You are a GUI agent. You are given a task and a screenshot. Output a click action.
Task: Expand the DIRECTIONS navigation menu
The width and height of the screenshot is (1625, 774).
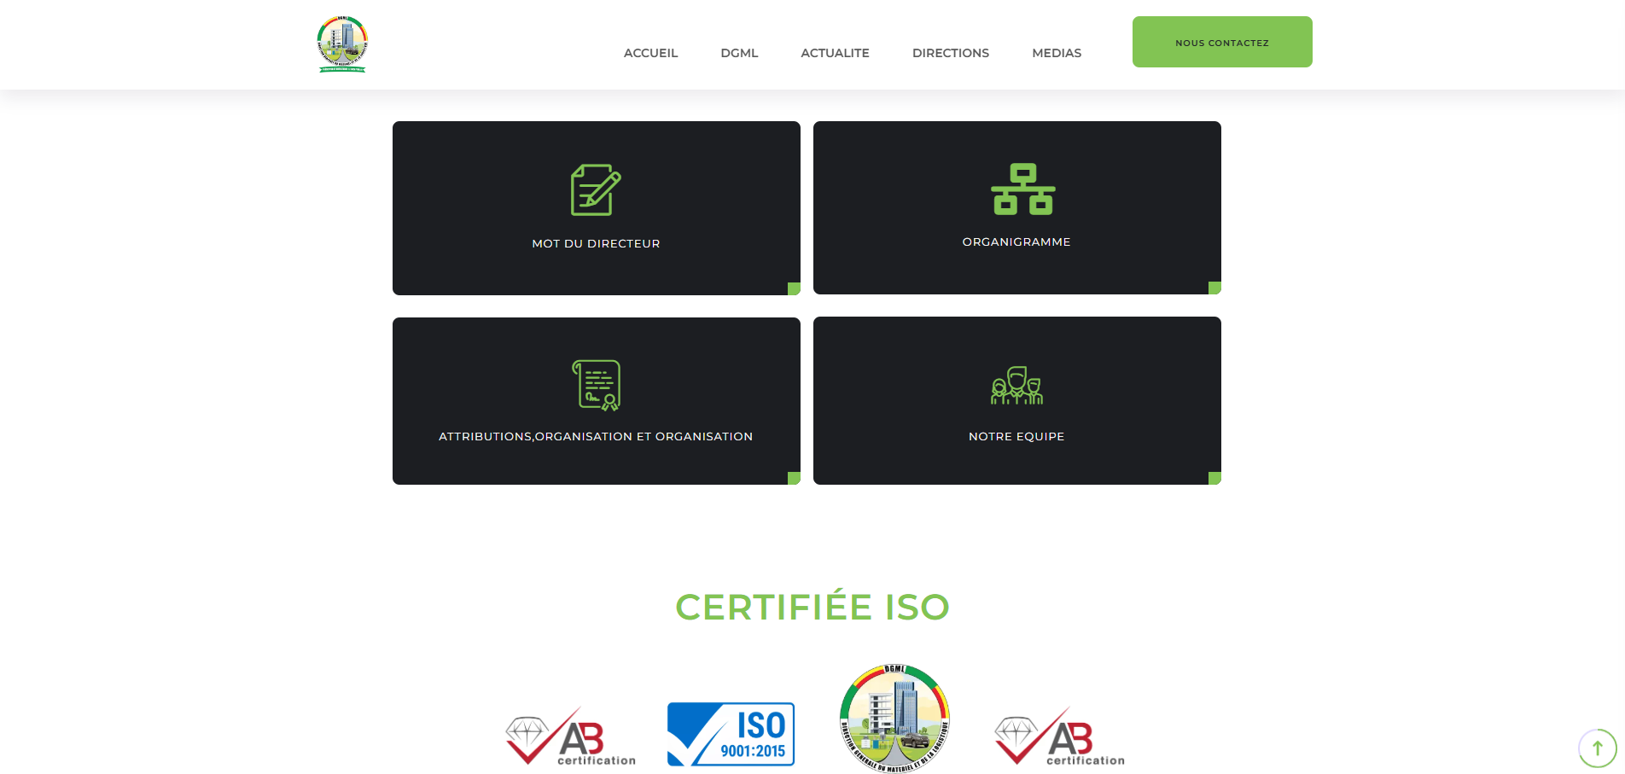pos(950,53)
